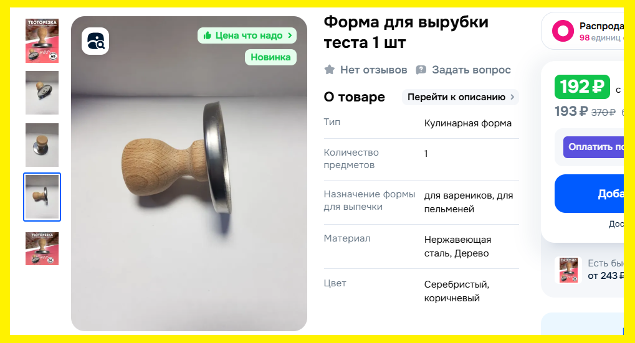This screenshot has height=343, width=635.
Task: Click the thumbs-up icon in price badge
Action: point(208,35)
